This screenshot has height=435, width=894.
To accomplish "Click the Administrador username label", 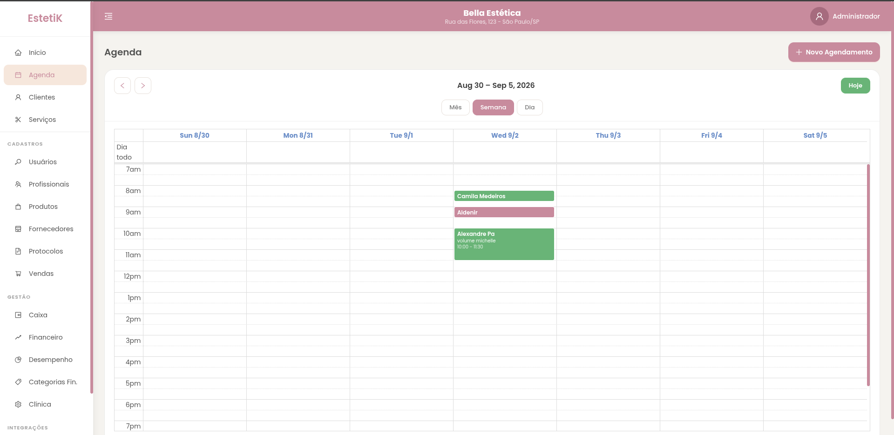I will [x=856, y=16].
